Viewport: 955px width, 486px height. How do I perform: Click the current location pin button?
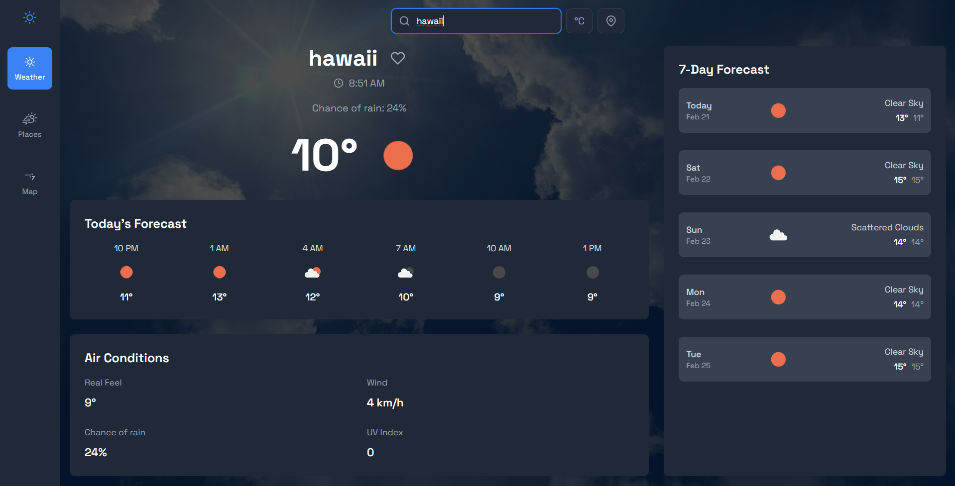(x=611, y=21)
